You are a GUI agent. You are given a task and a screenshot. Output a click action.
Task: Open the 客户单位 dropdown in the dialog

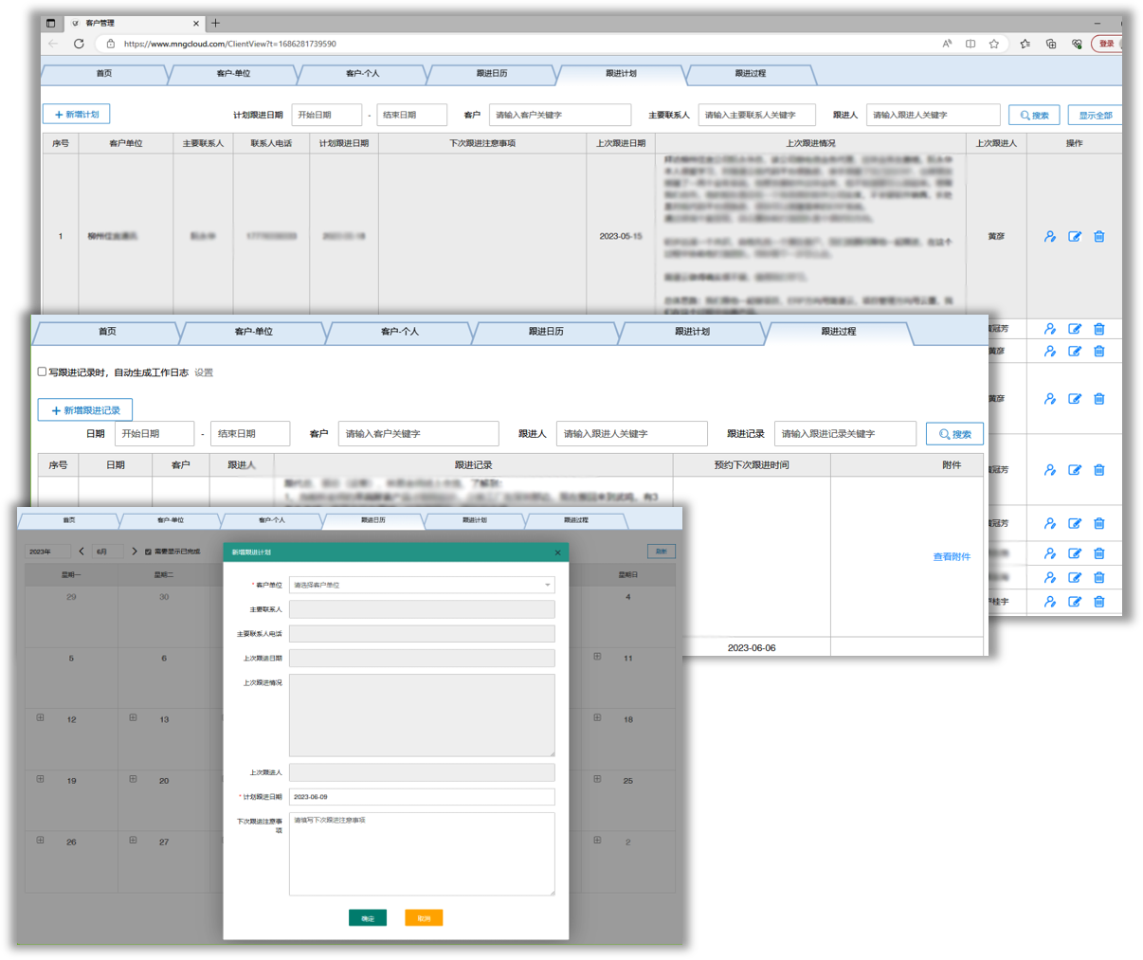tap(422, 586)
